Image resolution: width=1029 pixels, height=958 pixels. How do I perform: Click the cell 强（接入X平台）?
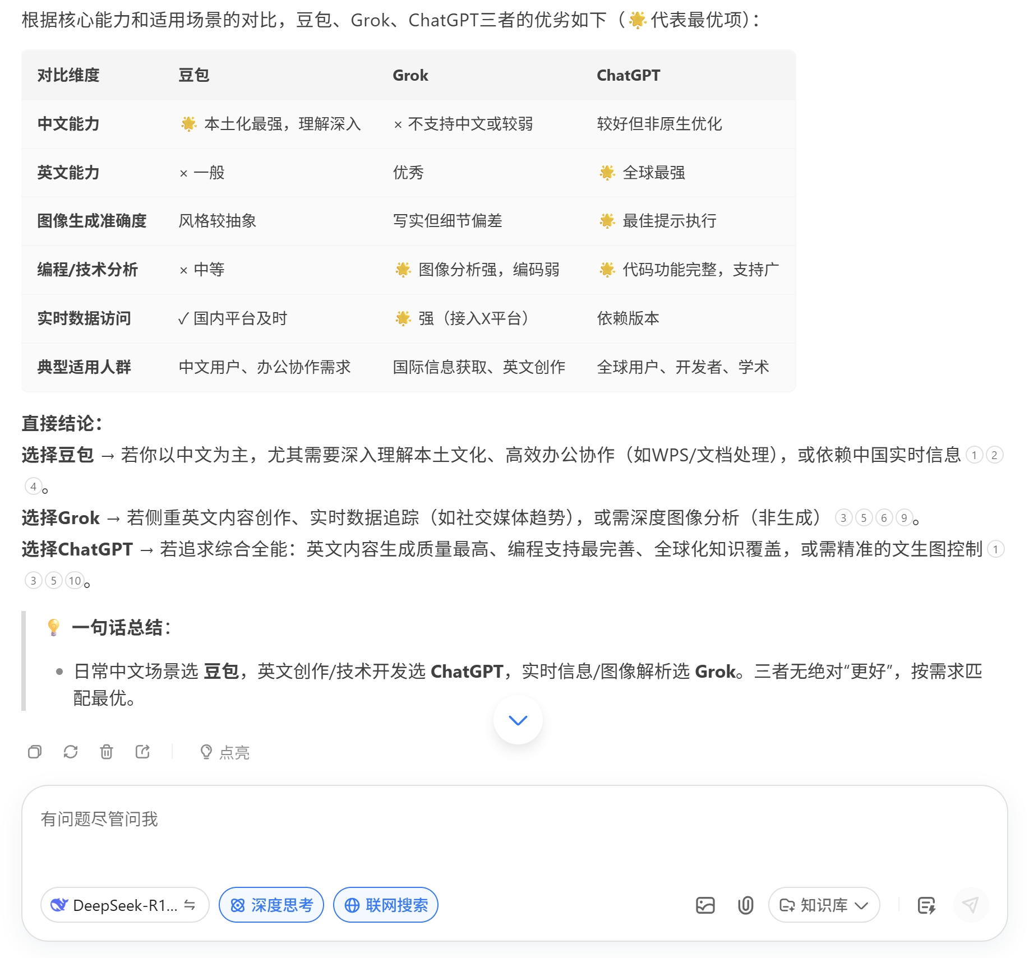pyautogui.click(x=462, y=318)
